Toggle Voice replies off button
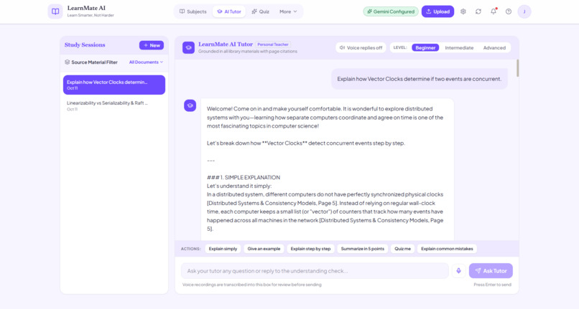Screen dimensions: 579x309 [x=361, y=47]
